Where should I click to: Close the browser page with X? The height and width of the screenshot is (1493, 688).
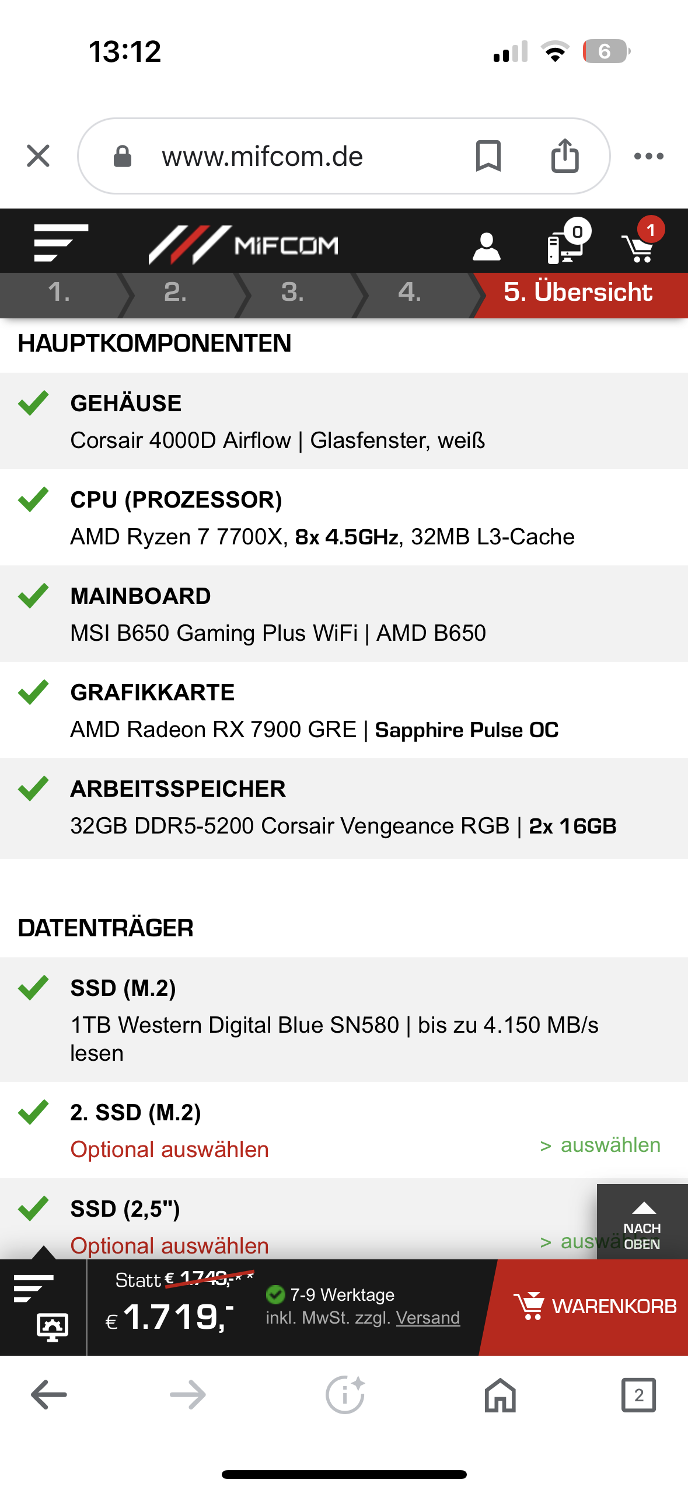click(39, 156)
